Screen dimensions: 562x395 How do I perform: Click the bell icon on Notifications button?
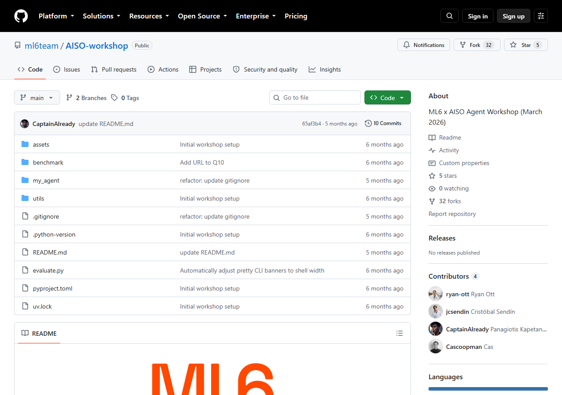tap(407, 45)
